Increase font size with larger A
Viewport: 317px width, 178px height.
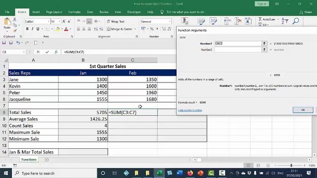coord(64,21)
